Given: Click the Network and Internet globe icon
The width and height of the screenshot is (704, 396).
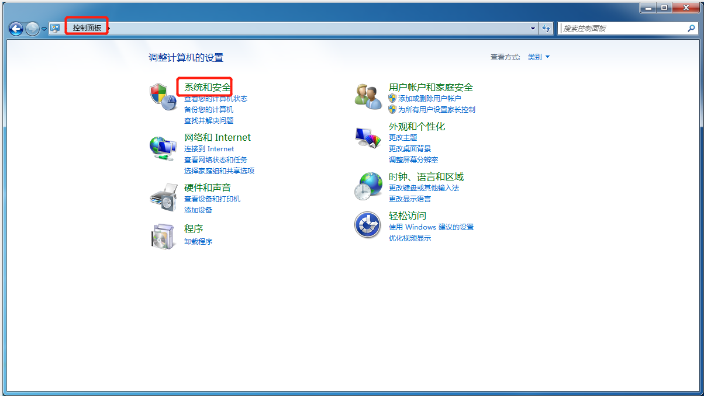Looking at the screenshot, I should click(x=163, y=147).
